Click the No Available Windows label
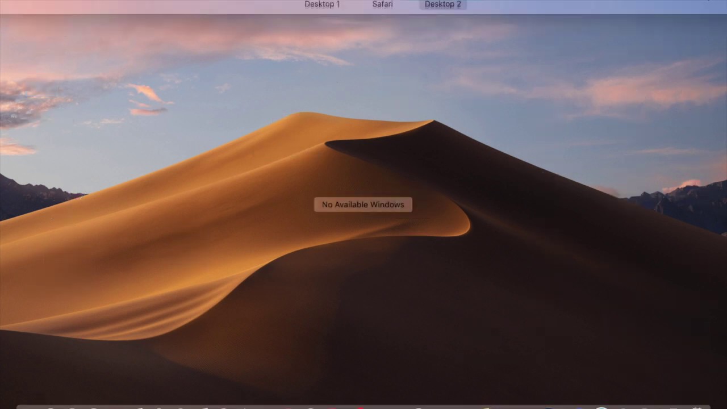The height and width of the screenshot is (409, 727). pos(363,204)
